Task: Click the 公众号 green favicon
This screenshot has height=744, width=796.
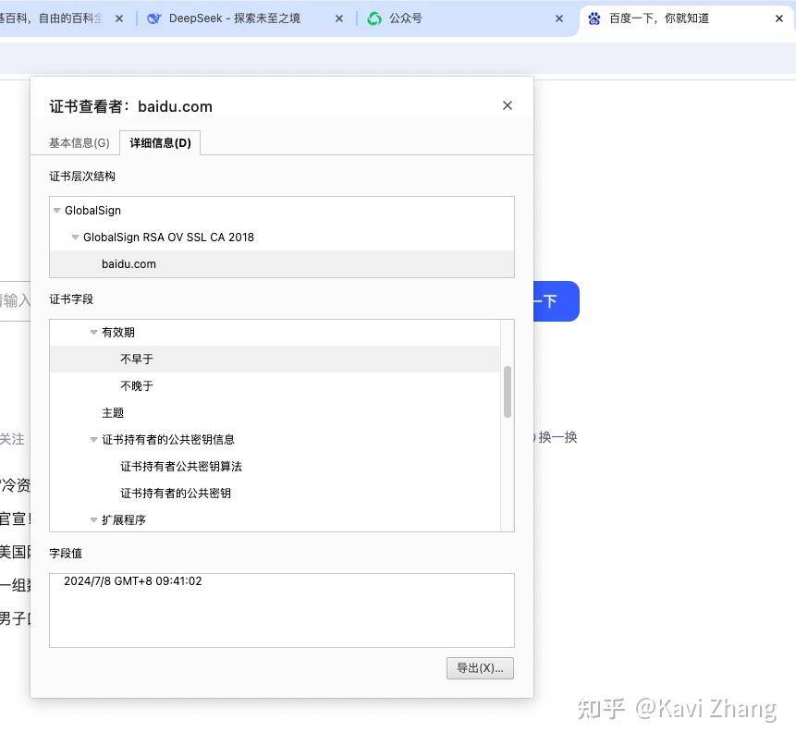Action: (374, 18)
